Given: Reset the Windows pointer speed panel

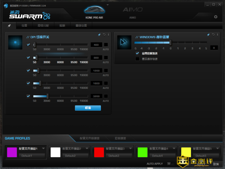Looking at the screenshot, I should (213, 34).
